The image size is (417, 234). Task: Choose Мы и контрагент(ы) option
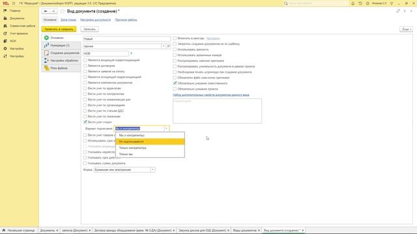click(150, 135)
